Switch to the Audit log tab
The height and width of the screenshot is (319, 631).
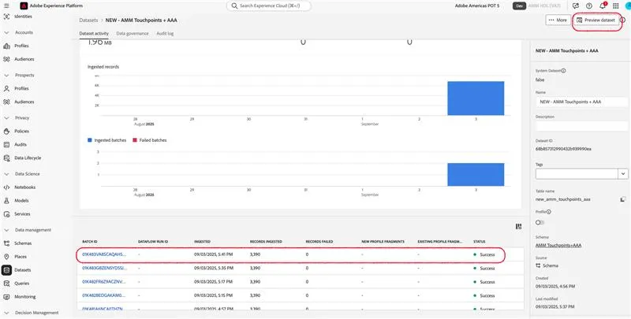[x=165, y=33]
